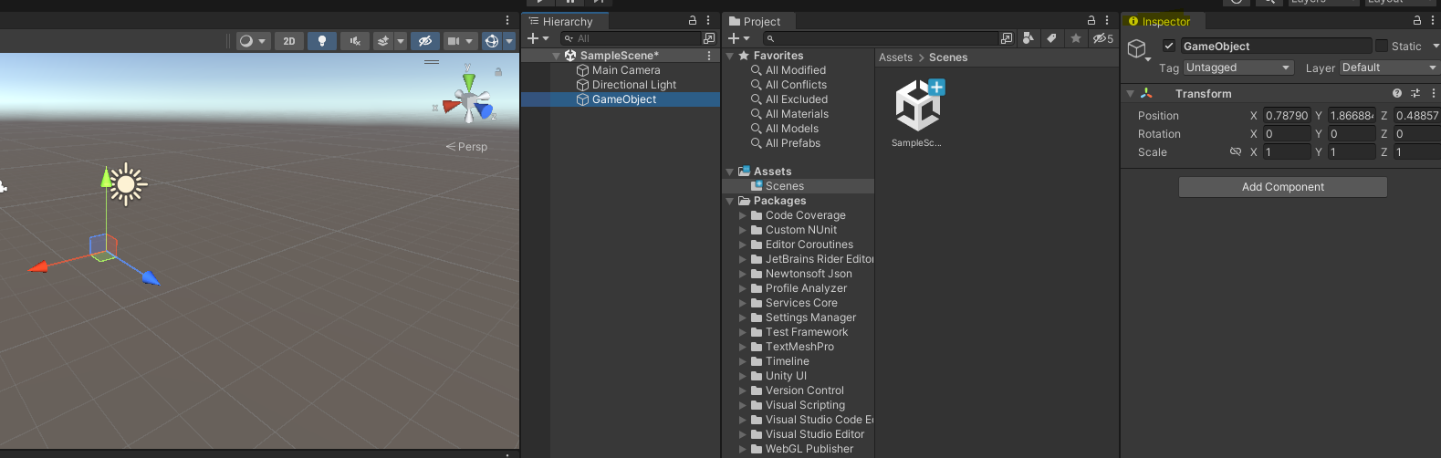This screenshot has width=1441, height=458.
Task: Lock the Project panel
Action: click(1091, 20)
